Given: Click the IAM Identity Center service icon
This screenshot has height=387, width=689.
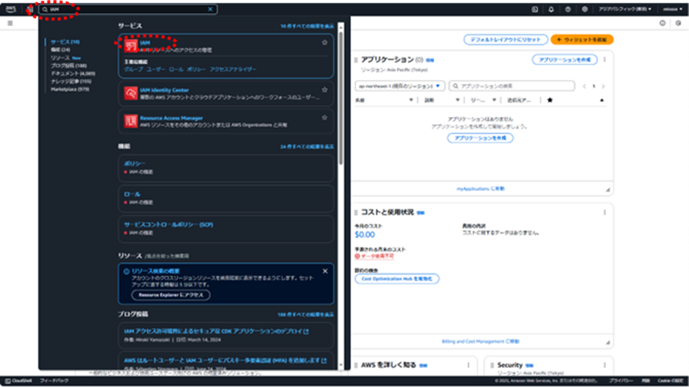Looking at the screenshot, I should click(130, 93).
